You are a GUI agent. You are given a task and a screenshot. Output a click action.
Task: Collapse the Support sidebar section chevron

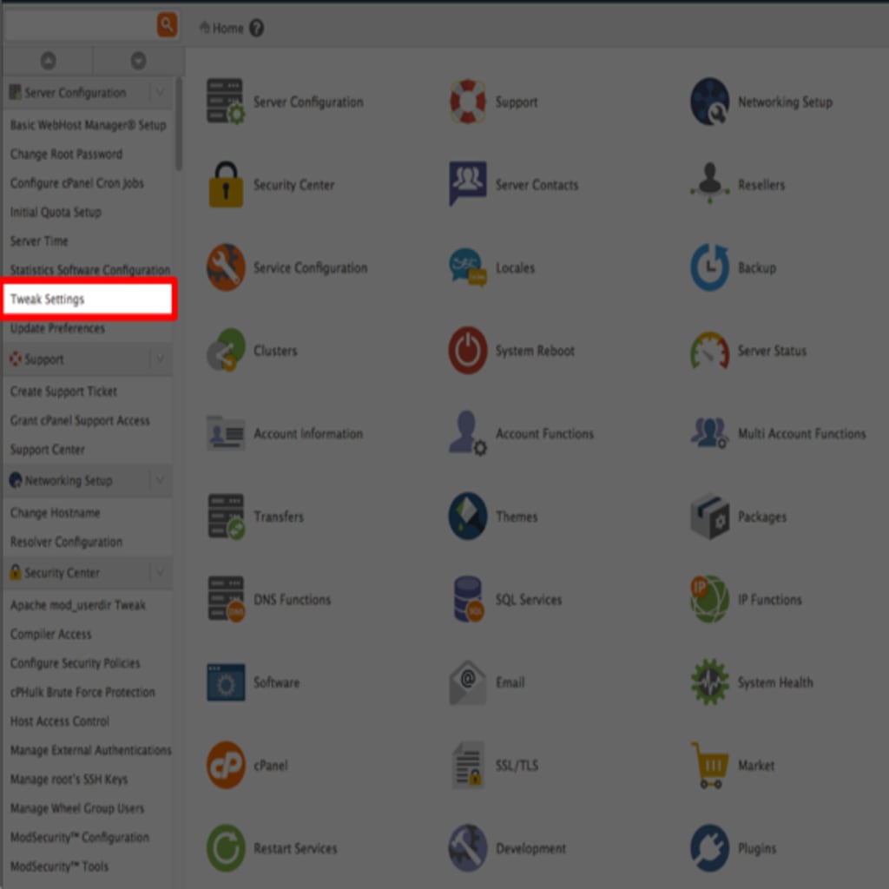[x=161, y=359]
